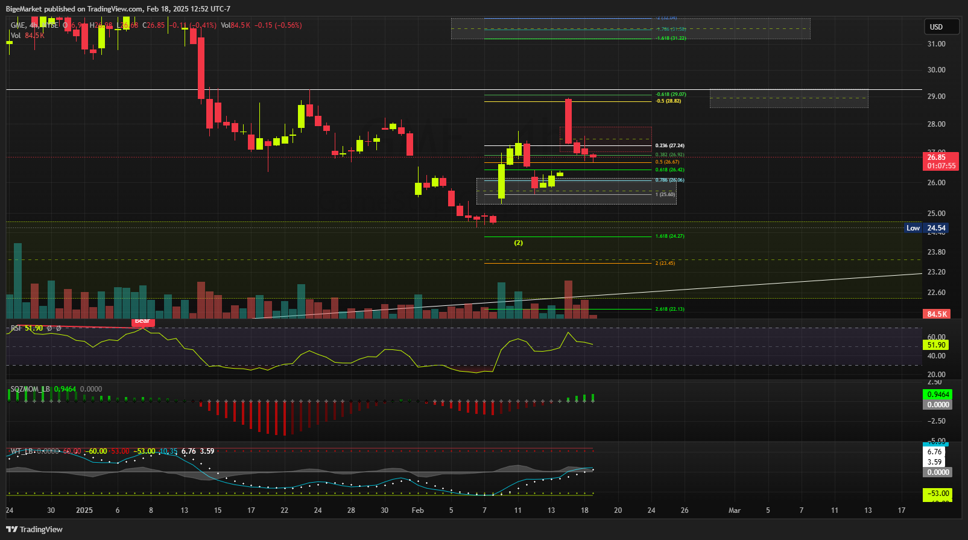This screenshot has height=540, width=968.
Task: Click the 0.0000 zero label on squeeze axis
Action: tap(938, 405)
